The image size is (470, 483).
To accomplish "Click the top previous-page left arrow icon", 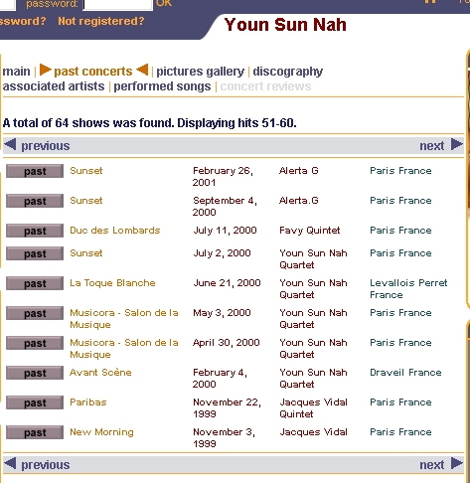I will 10,145.
